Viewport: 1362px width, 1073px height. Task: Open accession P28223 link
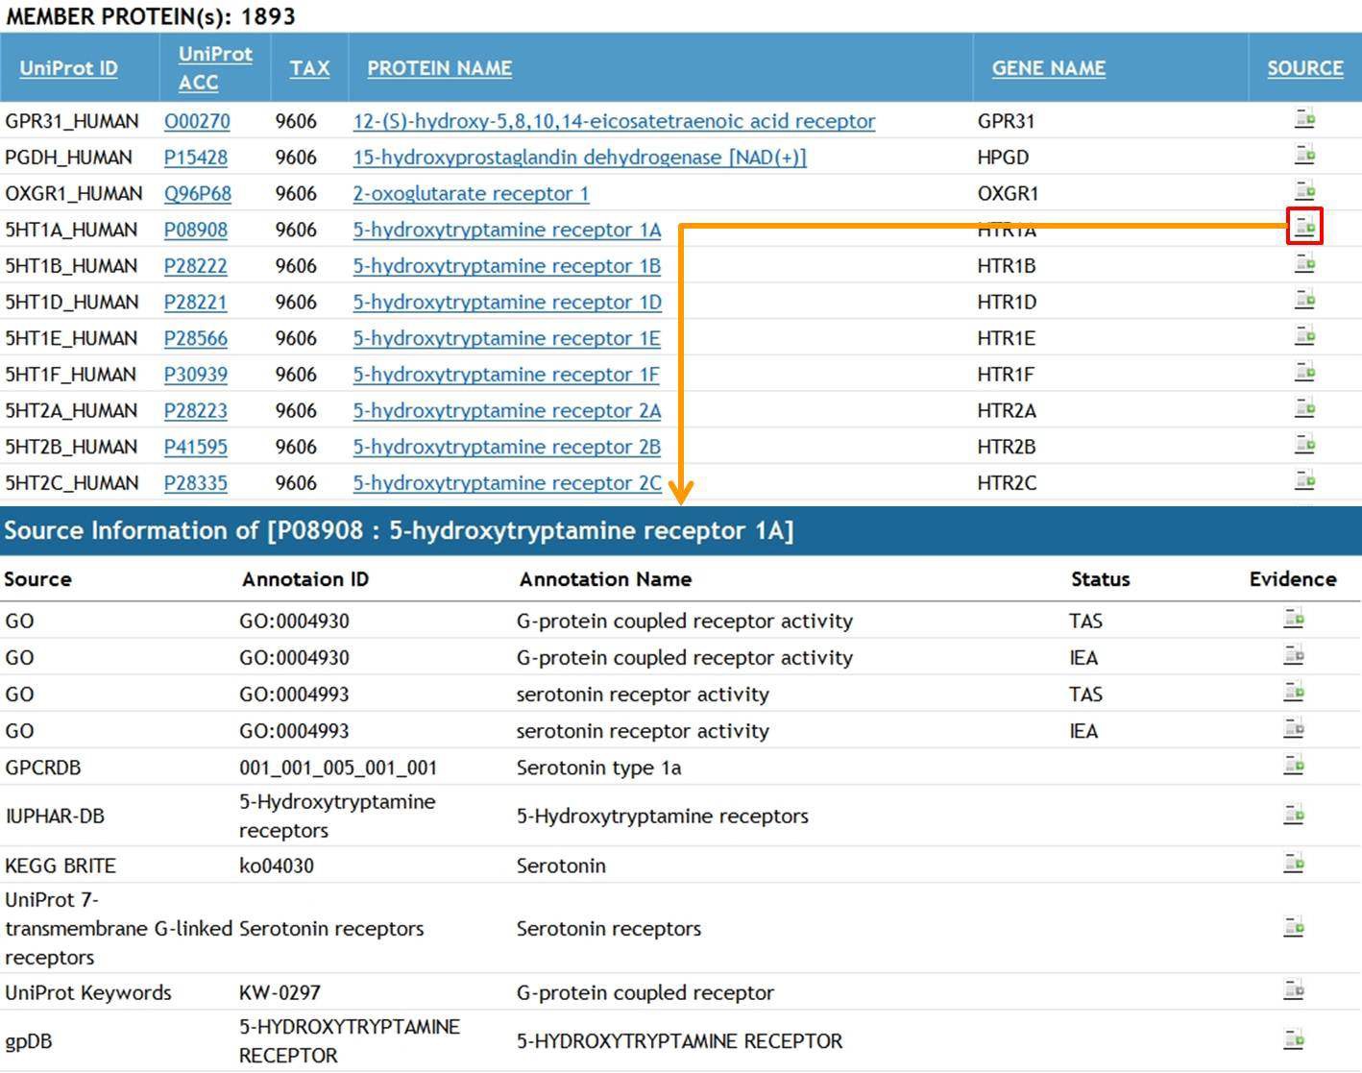(x=196, y=411)
